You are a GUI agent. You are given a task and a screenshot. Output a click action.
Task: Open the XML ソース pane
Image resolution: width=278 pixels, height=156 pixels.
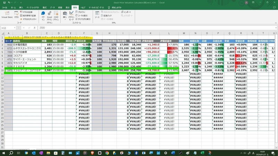click(97, 15)
